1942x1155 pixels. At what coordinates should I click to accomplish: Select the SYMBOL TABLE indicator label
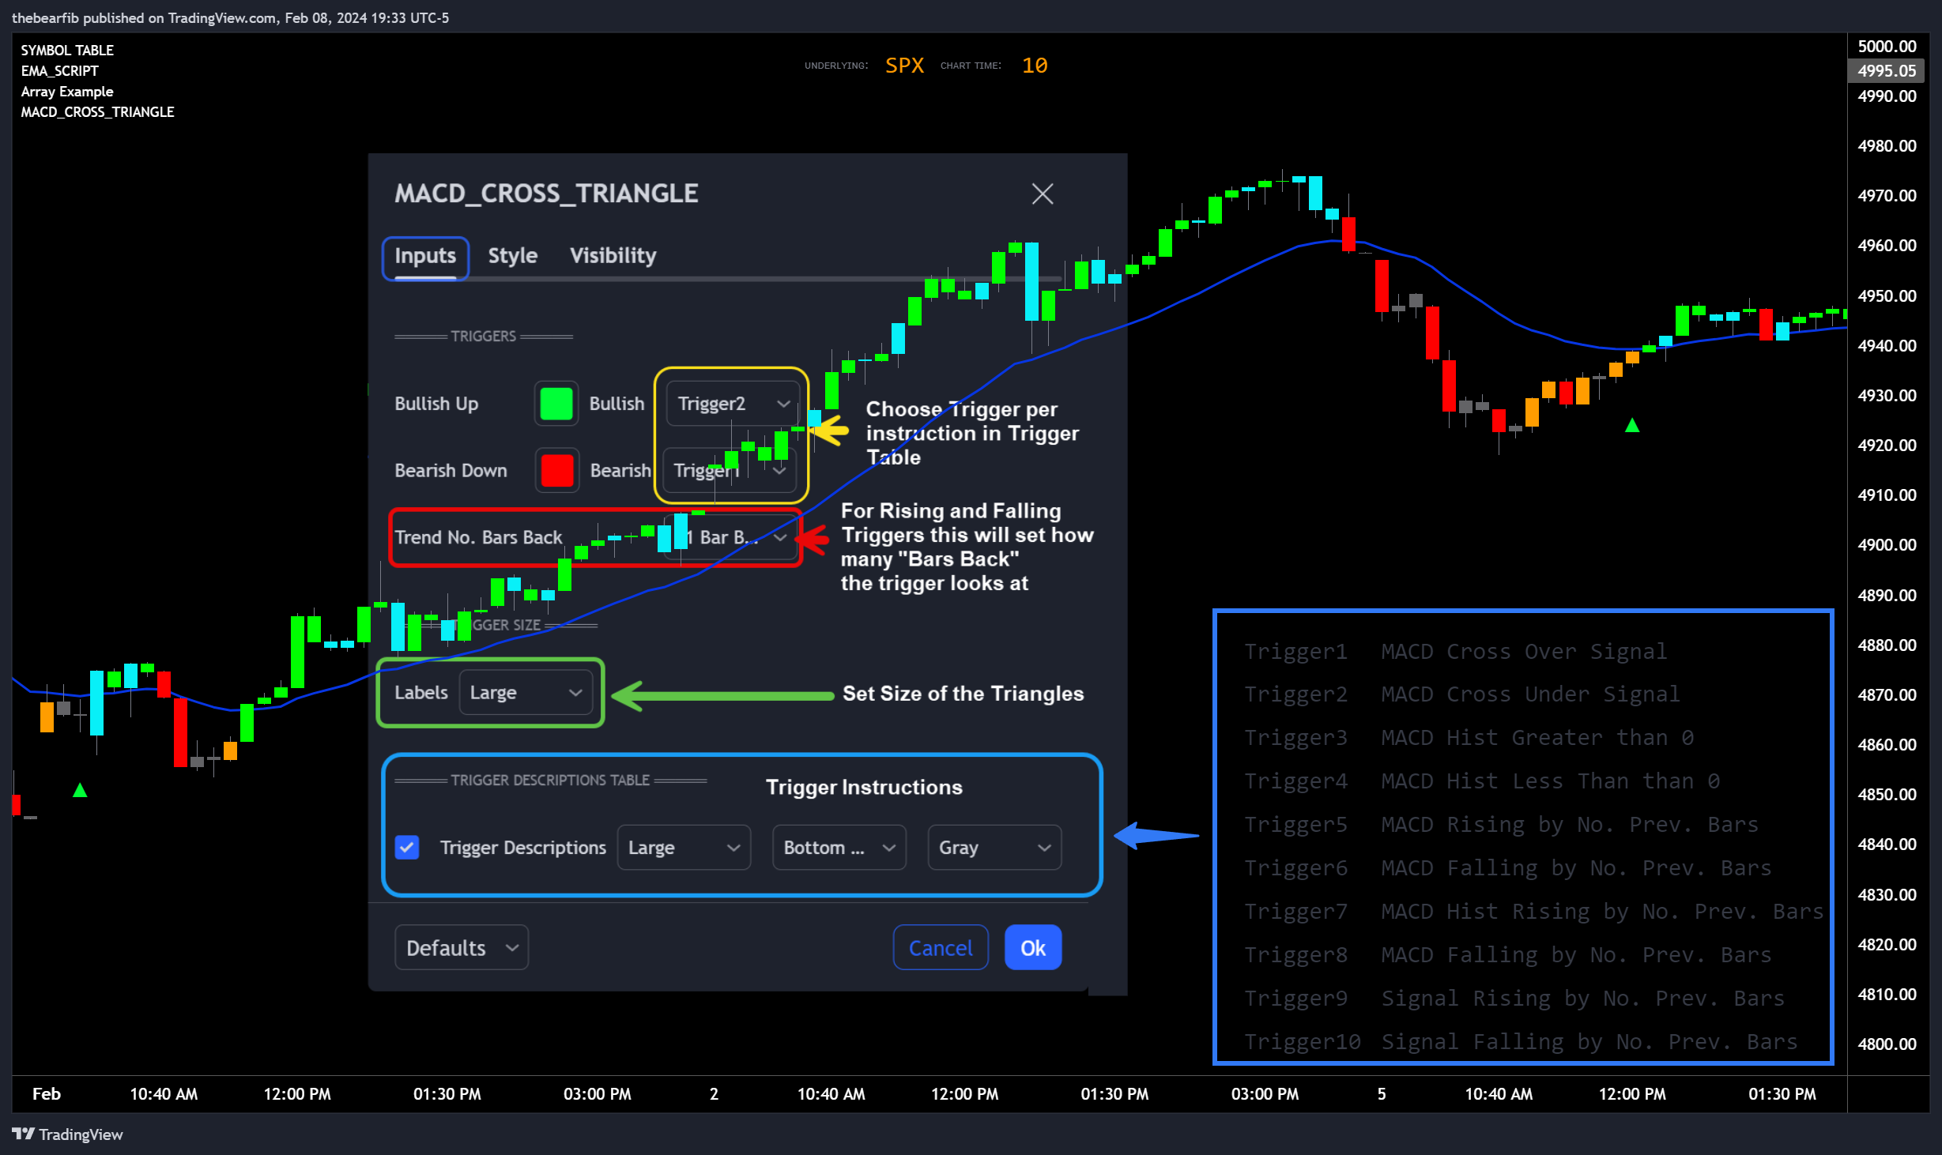click(x=67, y=50)
